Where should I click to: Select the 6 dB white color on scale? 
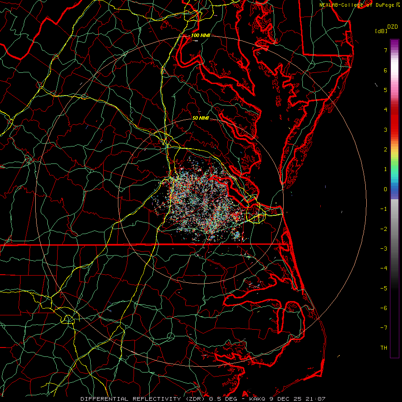pos(394,70)
